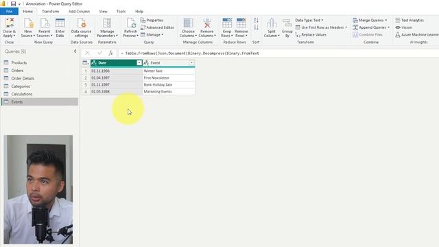Click the cell 'First Newsletter'

(169, 78)
